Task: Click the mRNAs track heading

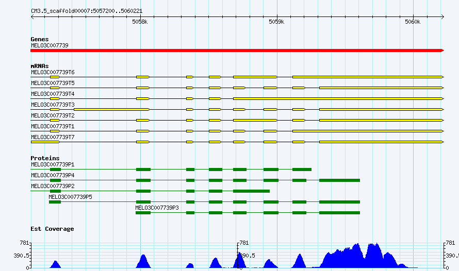Action: point(40,66)
